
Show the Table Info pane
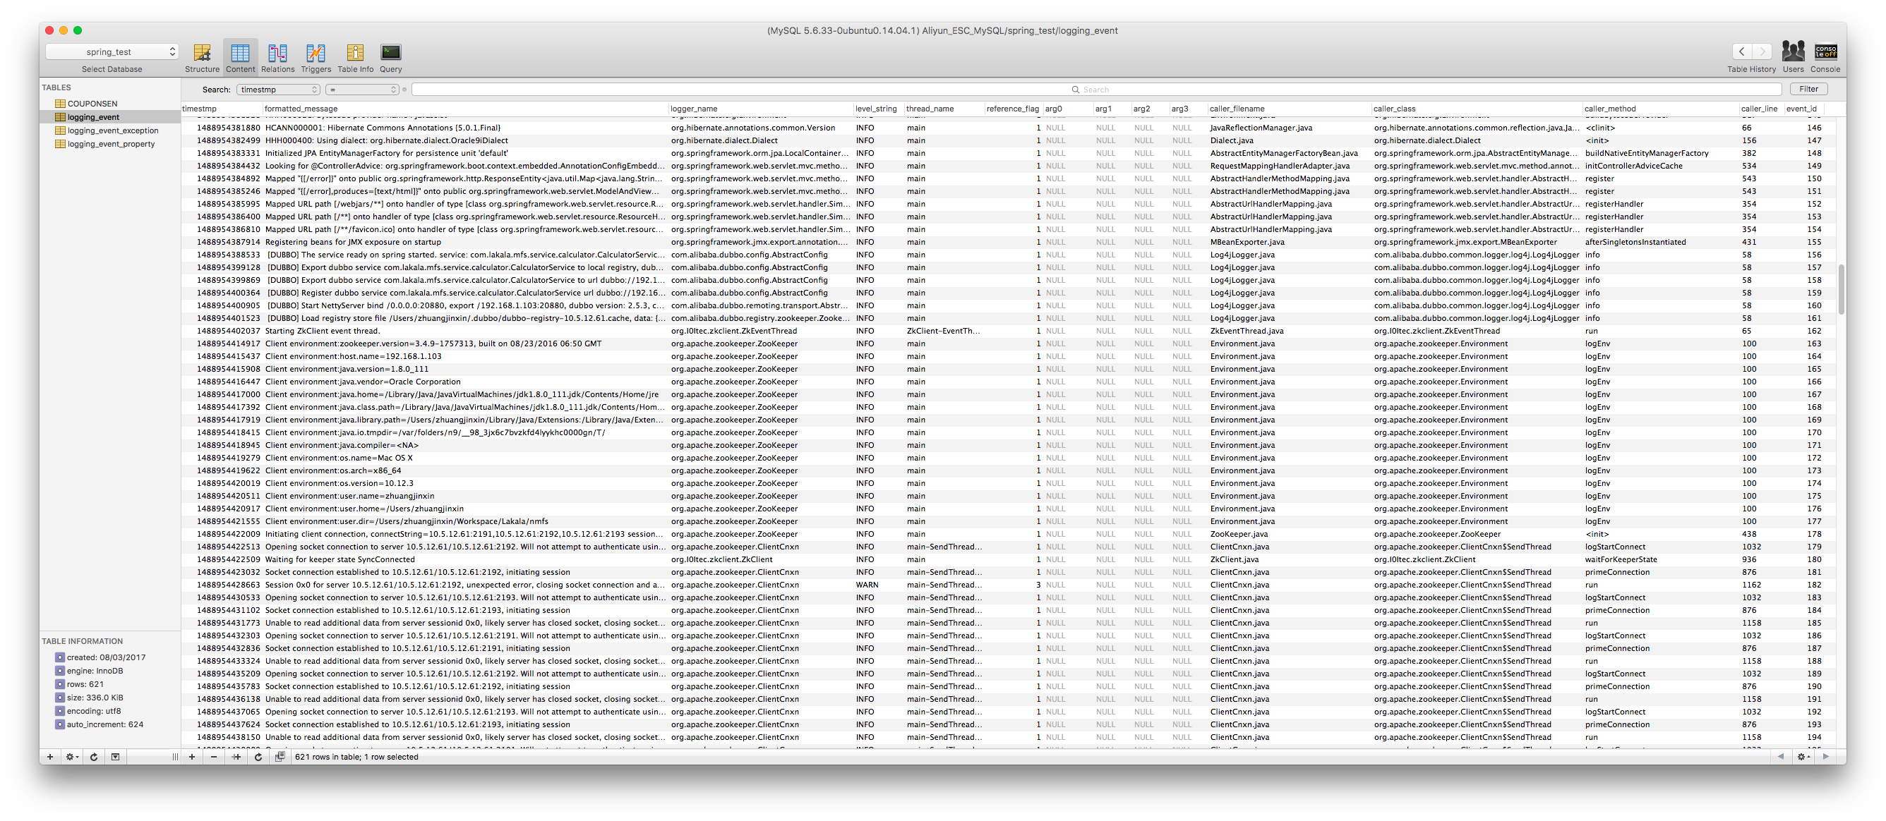tap(355, 54)
